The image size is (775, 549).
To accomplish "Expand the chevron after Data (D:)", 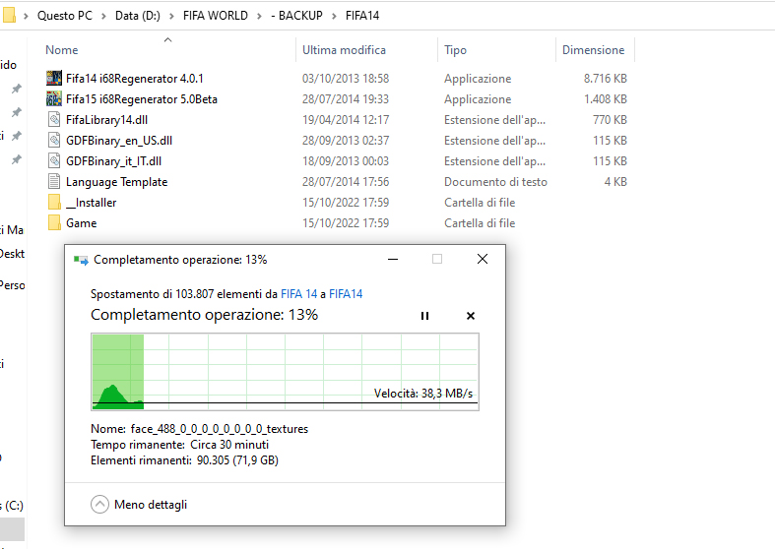I will (x=171, y=17).
